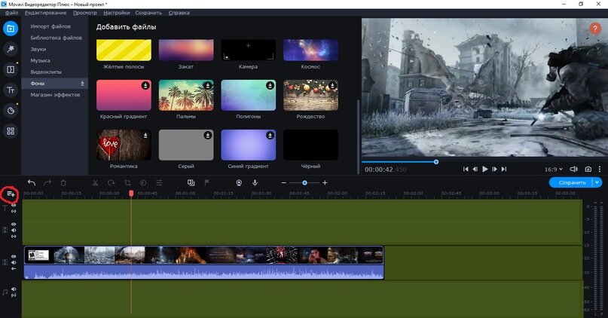Open the filters magic wand tab

click(11, 49)
